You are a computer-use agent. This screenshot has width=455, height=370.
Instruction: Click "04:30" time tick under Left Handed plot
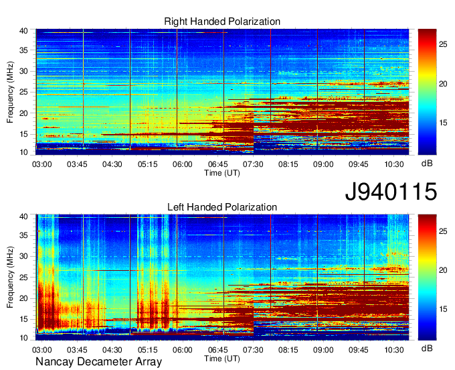[112, 350]
